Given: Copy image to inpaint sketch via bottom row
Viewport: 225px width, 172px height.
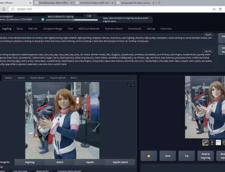Looking at the screenshot, I should pos(120,162).
